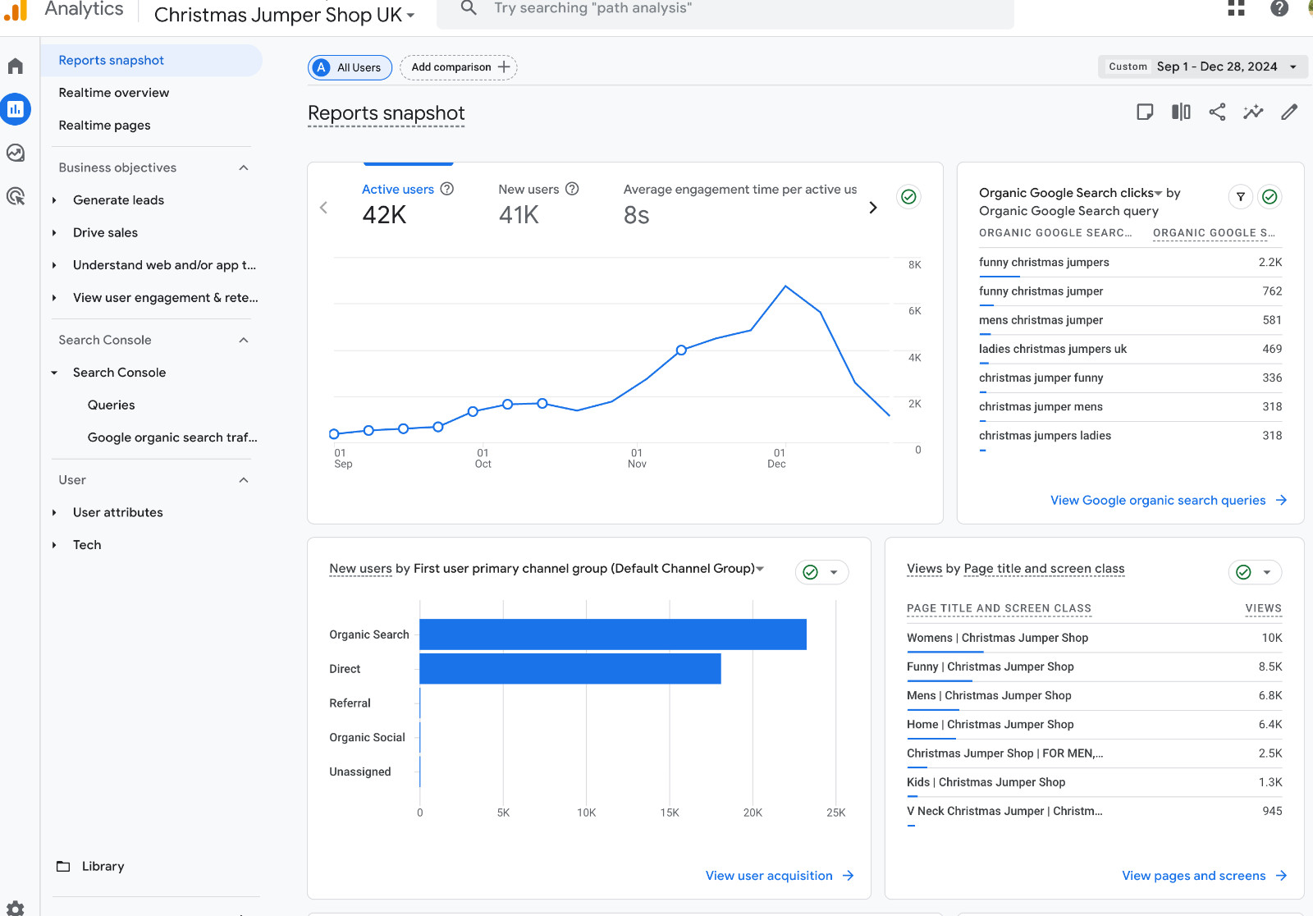Open the Advertising icon in left rail
The height and width of the screenshot is (916, 1313).
[x=16, y=196]
